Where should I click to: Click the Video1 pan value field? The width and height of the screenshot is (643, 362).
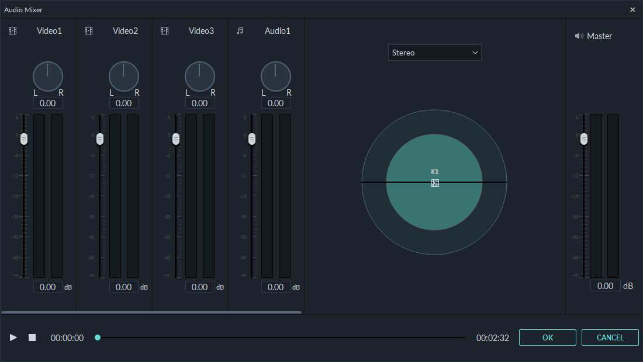point(48,103)
